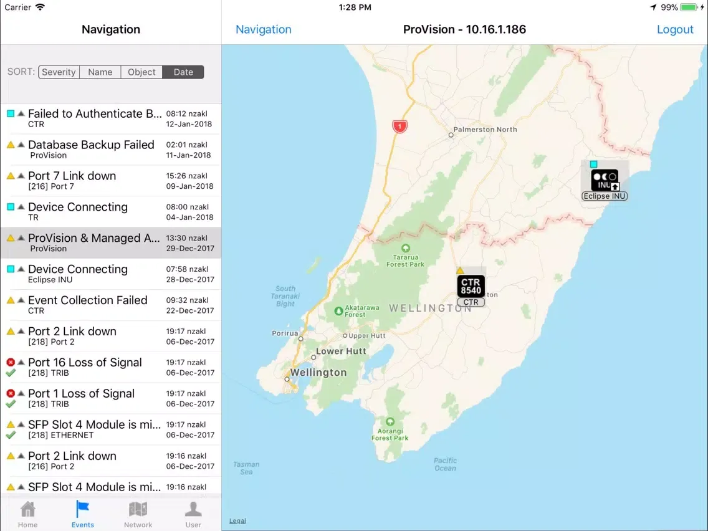Viewport: 708px width, 531px height.
Task: Click the Porirua label on map
Action: 285,333
